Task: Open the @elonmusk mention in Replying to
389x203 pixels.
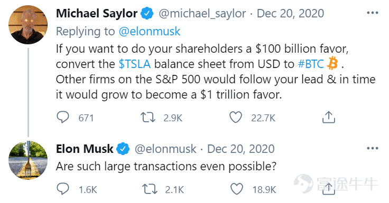Action: click(150, 32)
